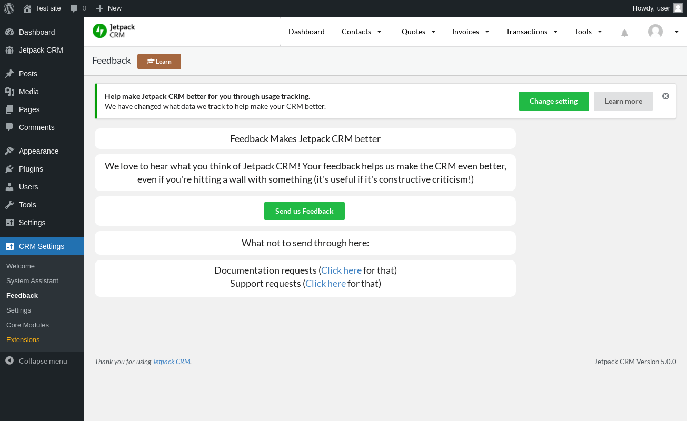Screen dimensions: 687x421
Task: Click the Jetpack CRM logo
Action: 114,31
